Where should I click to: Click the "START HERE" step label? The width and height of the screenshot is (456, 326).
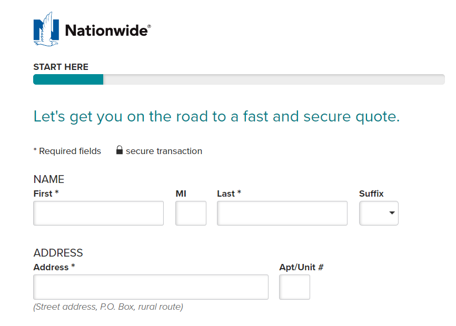point(61,67)
